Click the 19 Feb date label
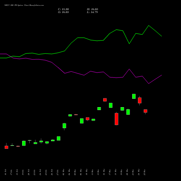The image size is (181, 181). point(23,172)
